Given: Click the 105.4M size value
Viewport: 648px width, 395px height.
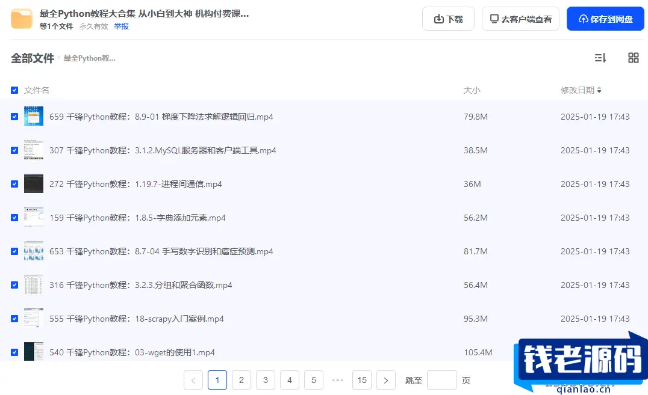Looking at the screenshot, I should 478,352.
